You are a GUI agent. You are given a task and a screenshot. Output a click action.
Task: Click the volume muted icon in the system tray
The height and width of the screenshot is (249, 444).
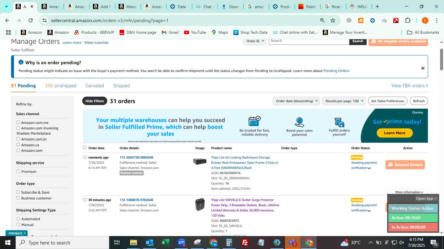pyautogui.click(x=402, y=243)
